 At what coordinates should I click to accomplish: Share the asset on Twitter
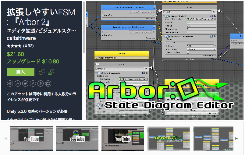25,83
